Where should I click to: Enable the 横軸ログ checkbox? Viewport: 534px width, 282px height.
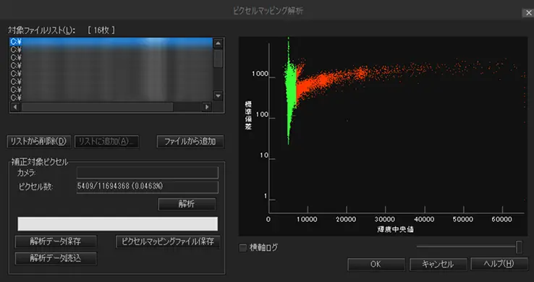(x=243, y=248)
